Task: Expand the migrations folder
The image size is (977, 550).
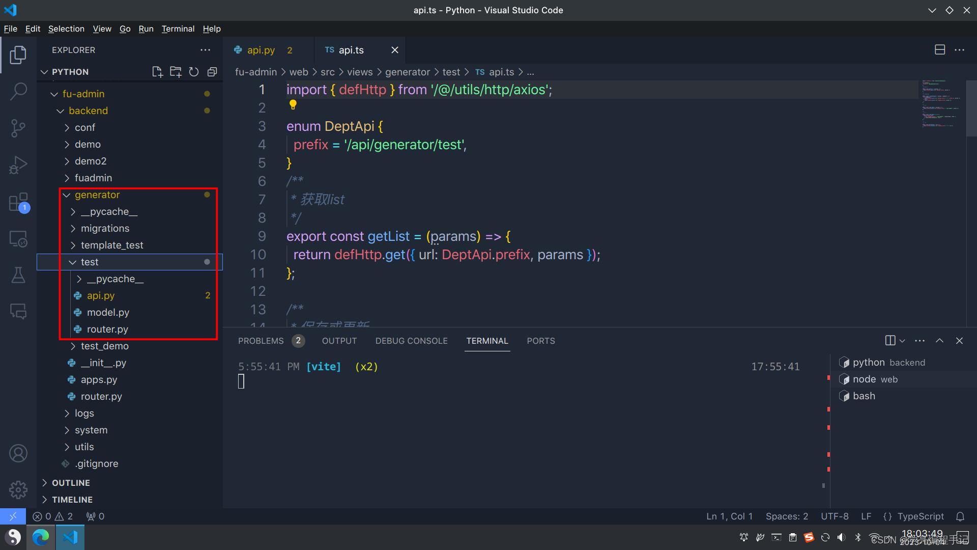Action: coord(105,228)
